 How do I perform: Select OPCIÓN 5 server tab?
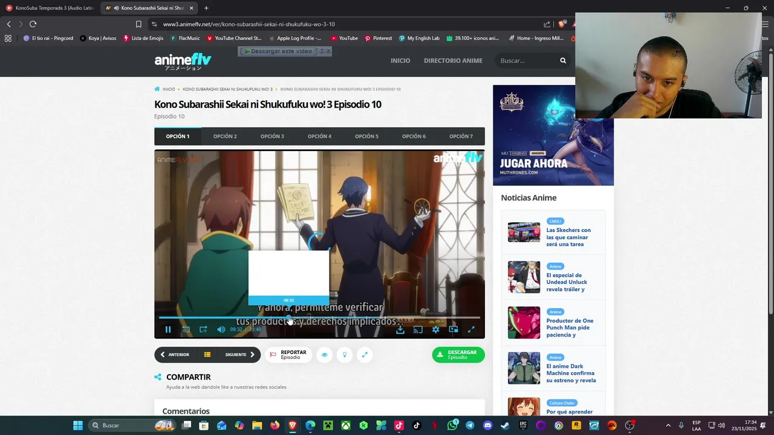coord(366,137)
